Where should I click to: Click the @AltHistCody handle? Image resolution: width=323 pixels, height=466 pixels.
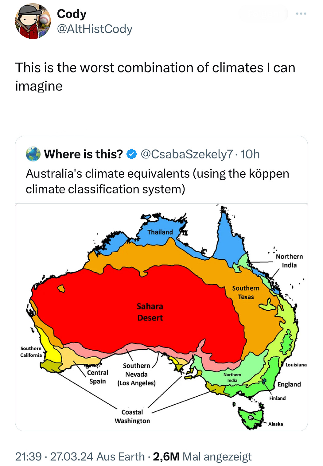click(x=95, y=29)
